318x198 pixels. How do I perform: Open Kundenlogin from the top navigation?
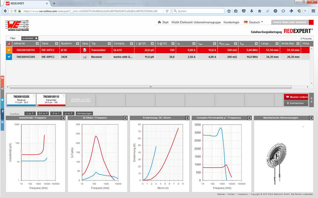point(231,22)
